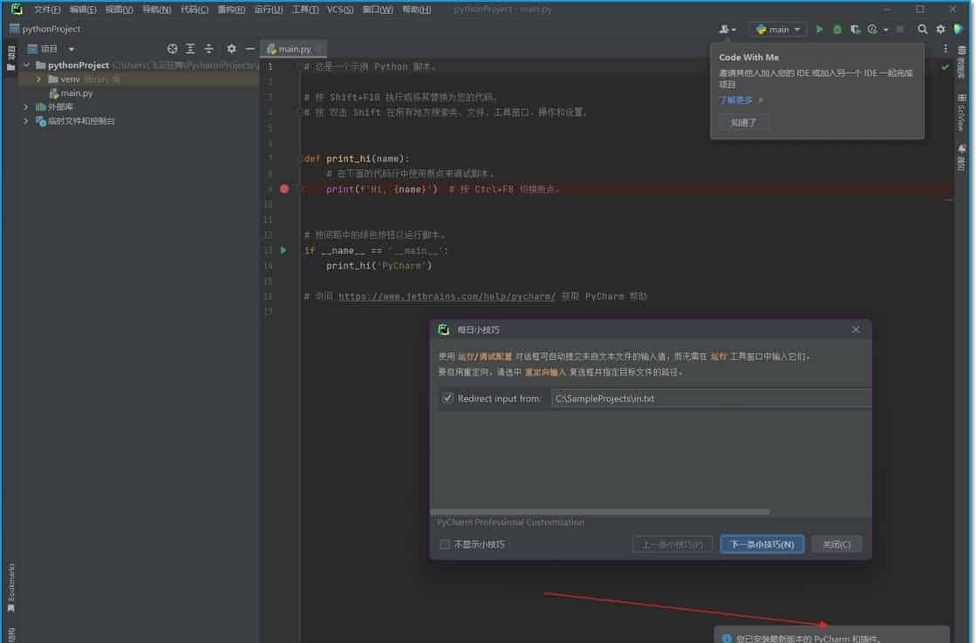This screenshot has width=976, height=643.
Task: Expand scratches and consoles node
Action: click(x=26, y=120)
